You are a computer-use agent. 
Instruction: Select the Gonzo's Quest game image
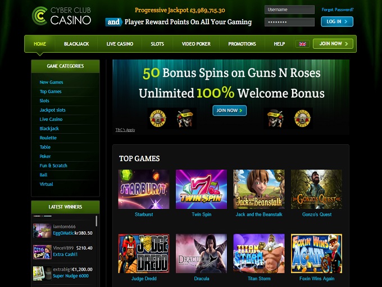point(316,189)
